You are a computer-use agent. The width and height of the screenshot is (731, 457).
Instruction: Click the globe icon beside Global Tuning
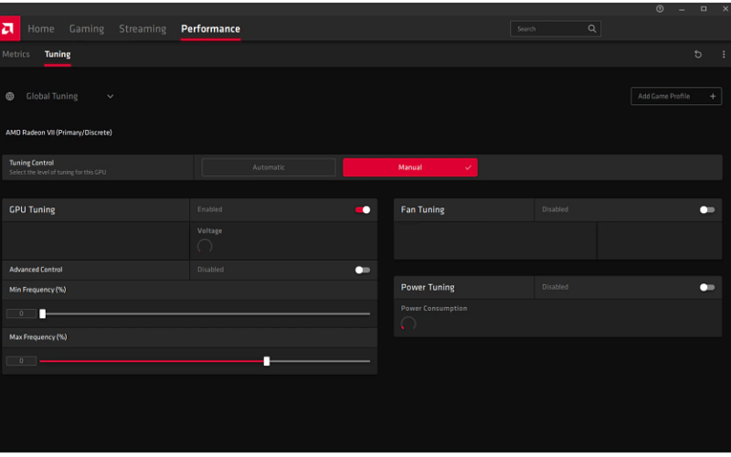10,96
